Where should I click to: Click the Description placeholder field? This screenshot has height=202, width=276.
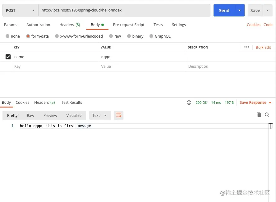[x=231, y=67]
